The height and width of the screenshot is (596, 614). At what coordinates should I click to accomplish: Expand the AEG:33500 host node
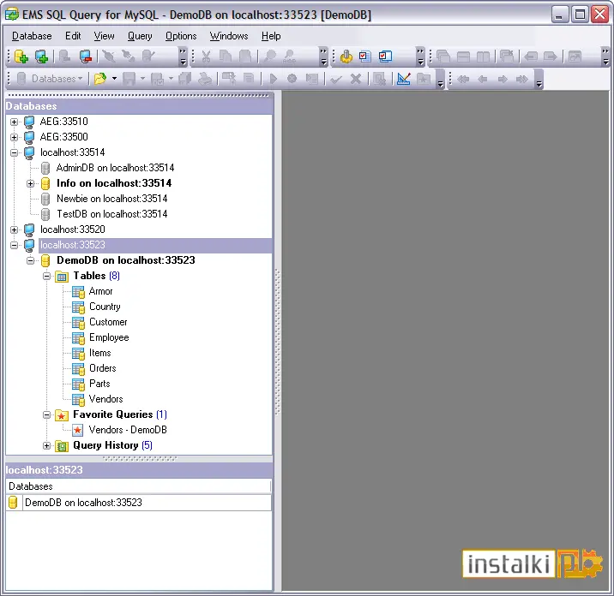(14, 137)
